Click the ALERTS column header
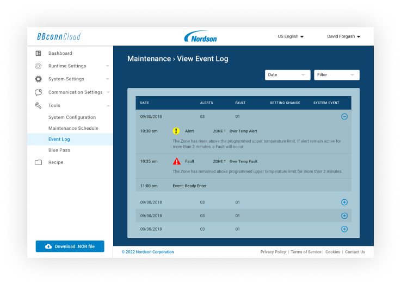The height and width of the screenshot is (285, 401). pyautogui.click(x=206, y=103)
